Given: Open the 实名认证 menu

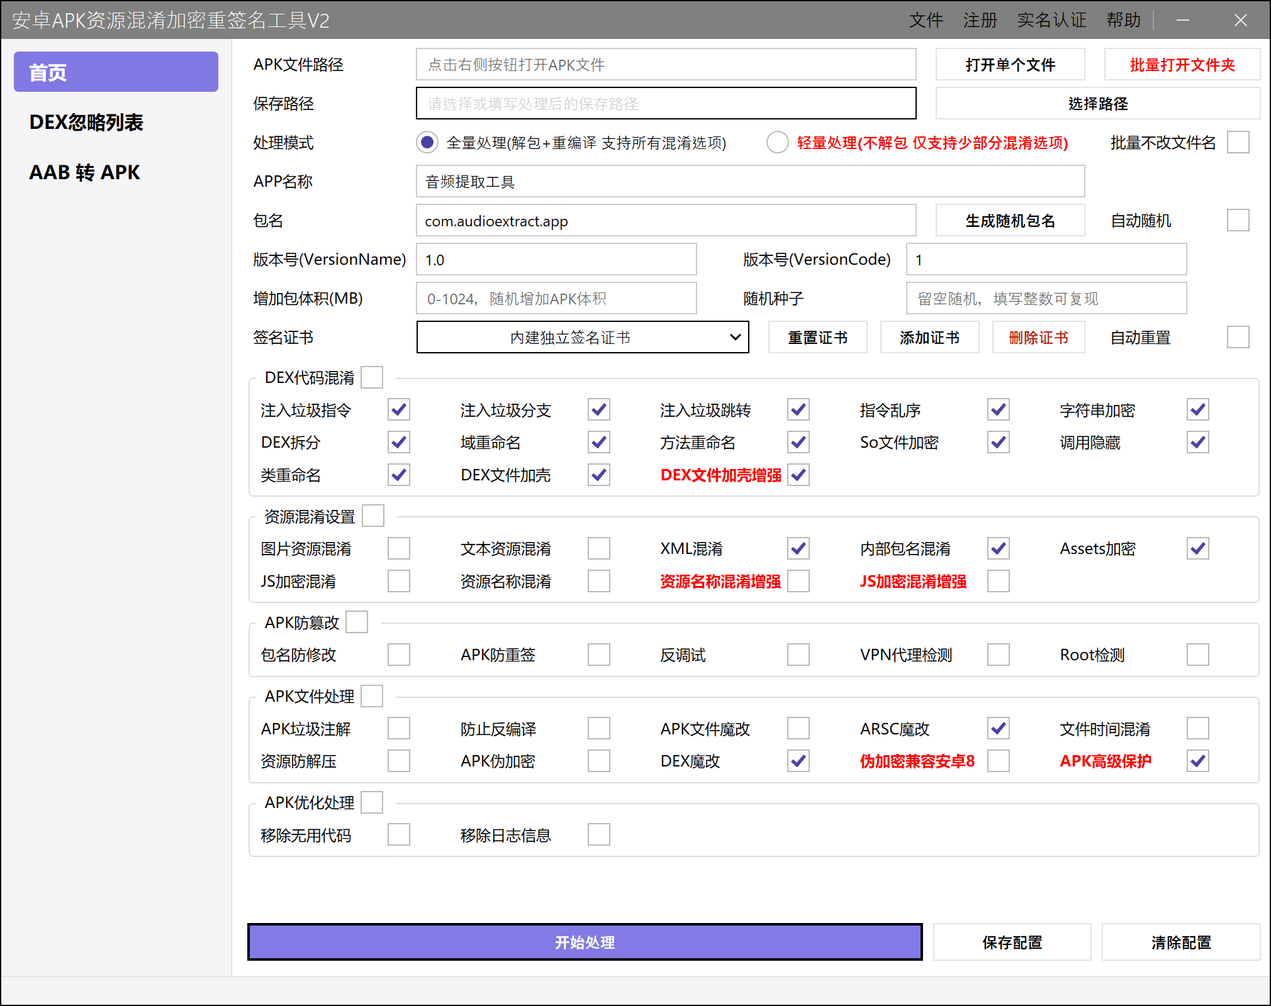Looking at the screenshot, I should tap(1052, 20).
